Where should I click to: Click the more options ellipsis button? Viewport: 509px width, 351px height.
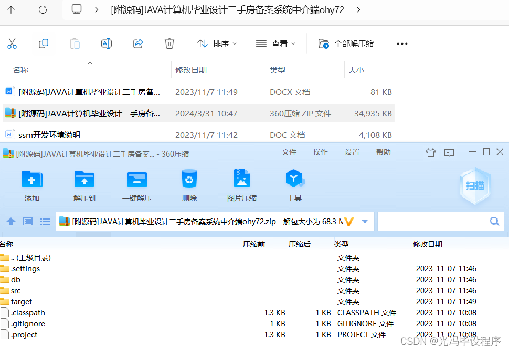402,43
